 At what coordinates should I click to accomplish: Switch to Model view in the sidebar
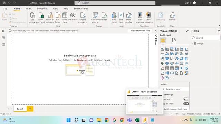tap(3, 44)
